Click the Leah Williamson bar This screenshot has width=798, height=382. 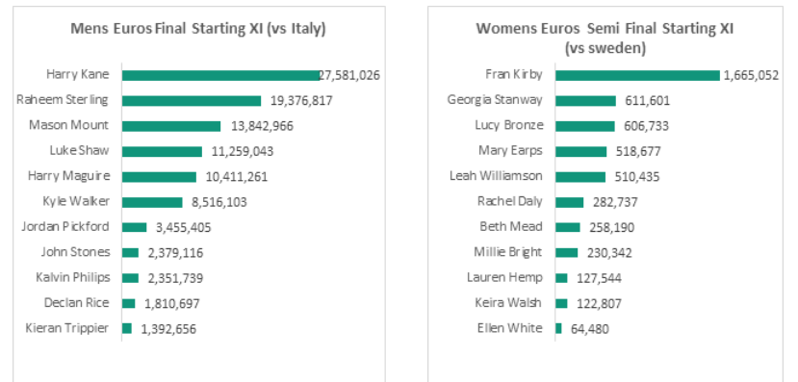click(x=580, y=177)
